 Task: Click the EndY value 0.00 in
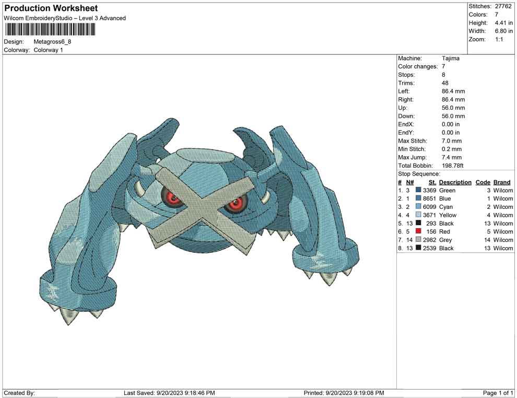coord(451,132)
